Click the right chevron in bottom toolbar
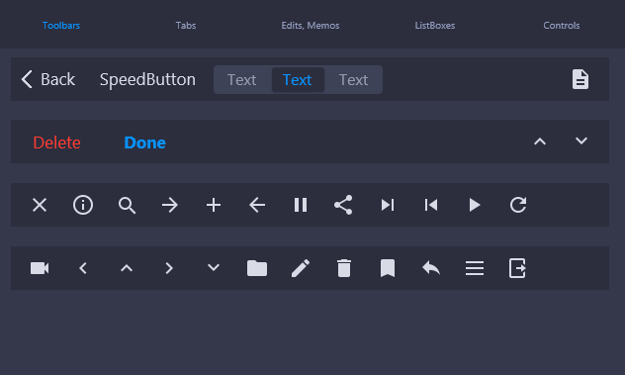 [169, 268]
